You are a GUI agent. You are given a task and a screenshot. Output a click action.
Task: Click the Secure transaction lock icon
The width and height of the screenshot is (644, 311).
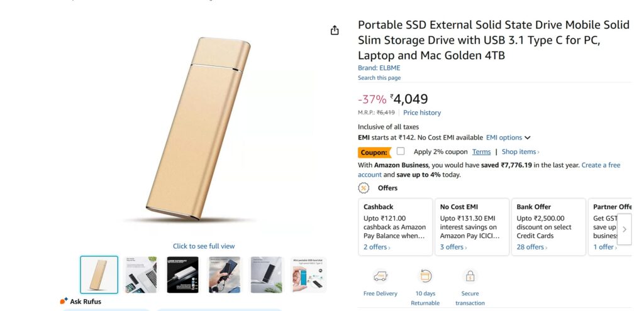point(470,276)
